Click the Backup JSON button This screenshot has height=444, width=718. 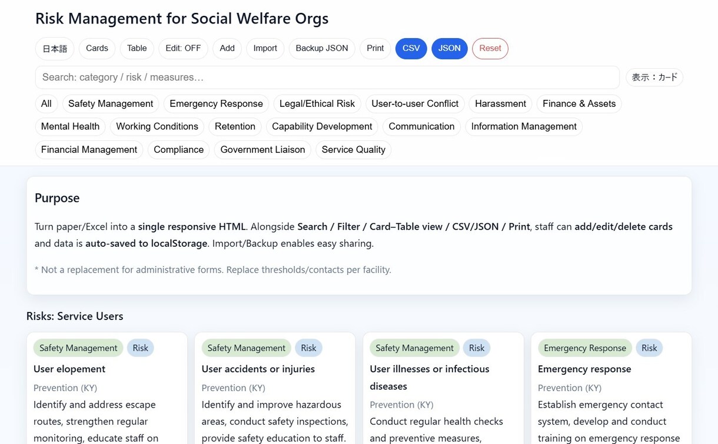coord(322,49)
